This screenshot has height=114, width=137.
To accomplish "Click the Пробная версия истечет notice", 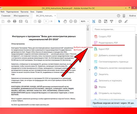I will point(114,103).
